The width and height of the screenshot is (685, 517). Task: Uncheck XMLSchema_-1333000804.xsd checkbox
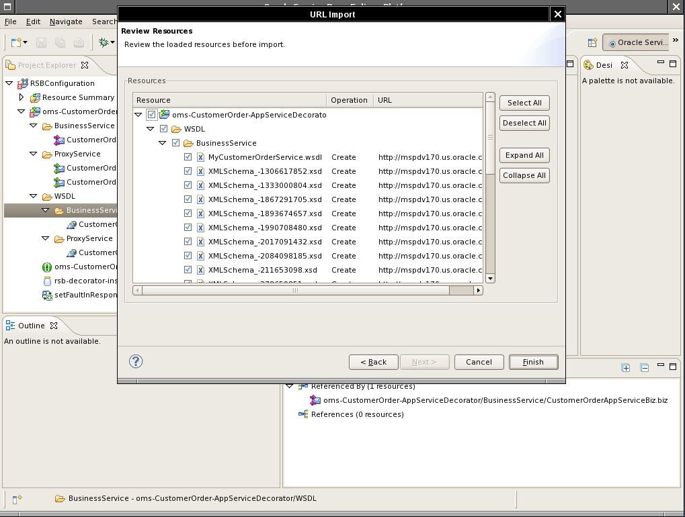(x=188, y=185)
